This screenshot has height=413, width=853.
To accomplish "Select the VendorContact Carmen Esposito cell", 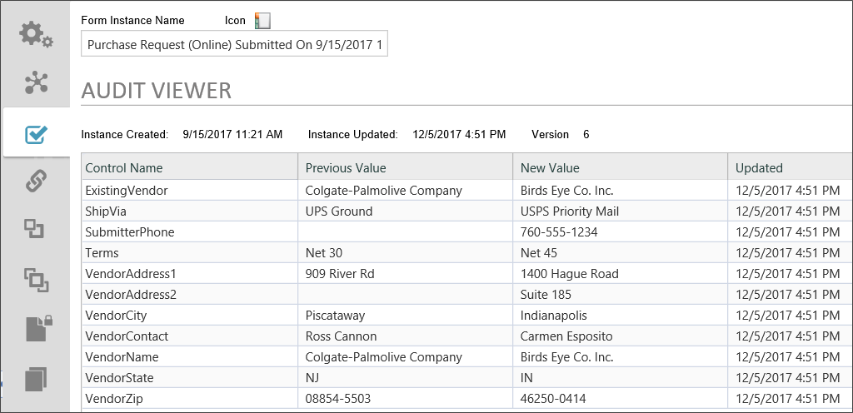I will click(620, 336).
